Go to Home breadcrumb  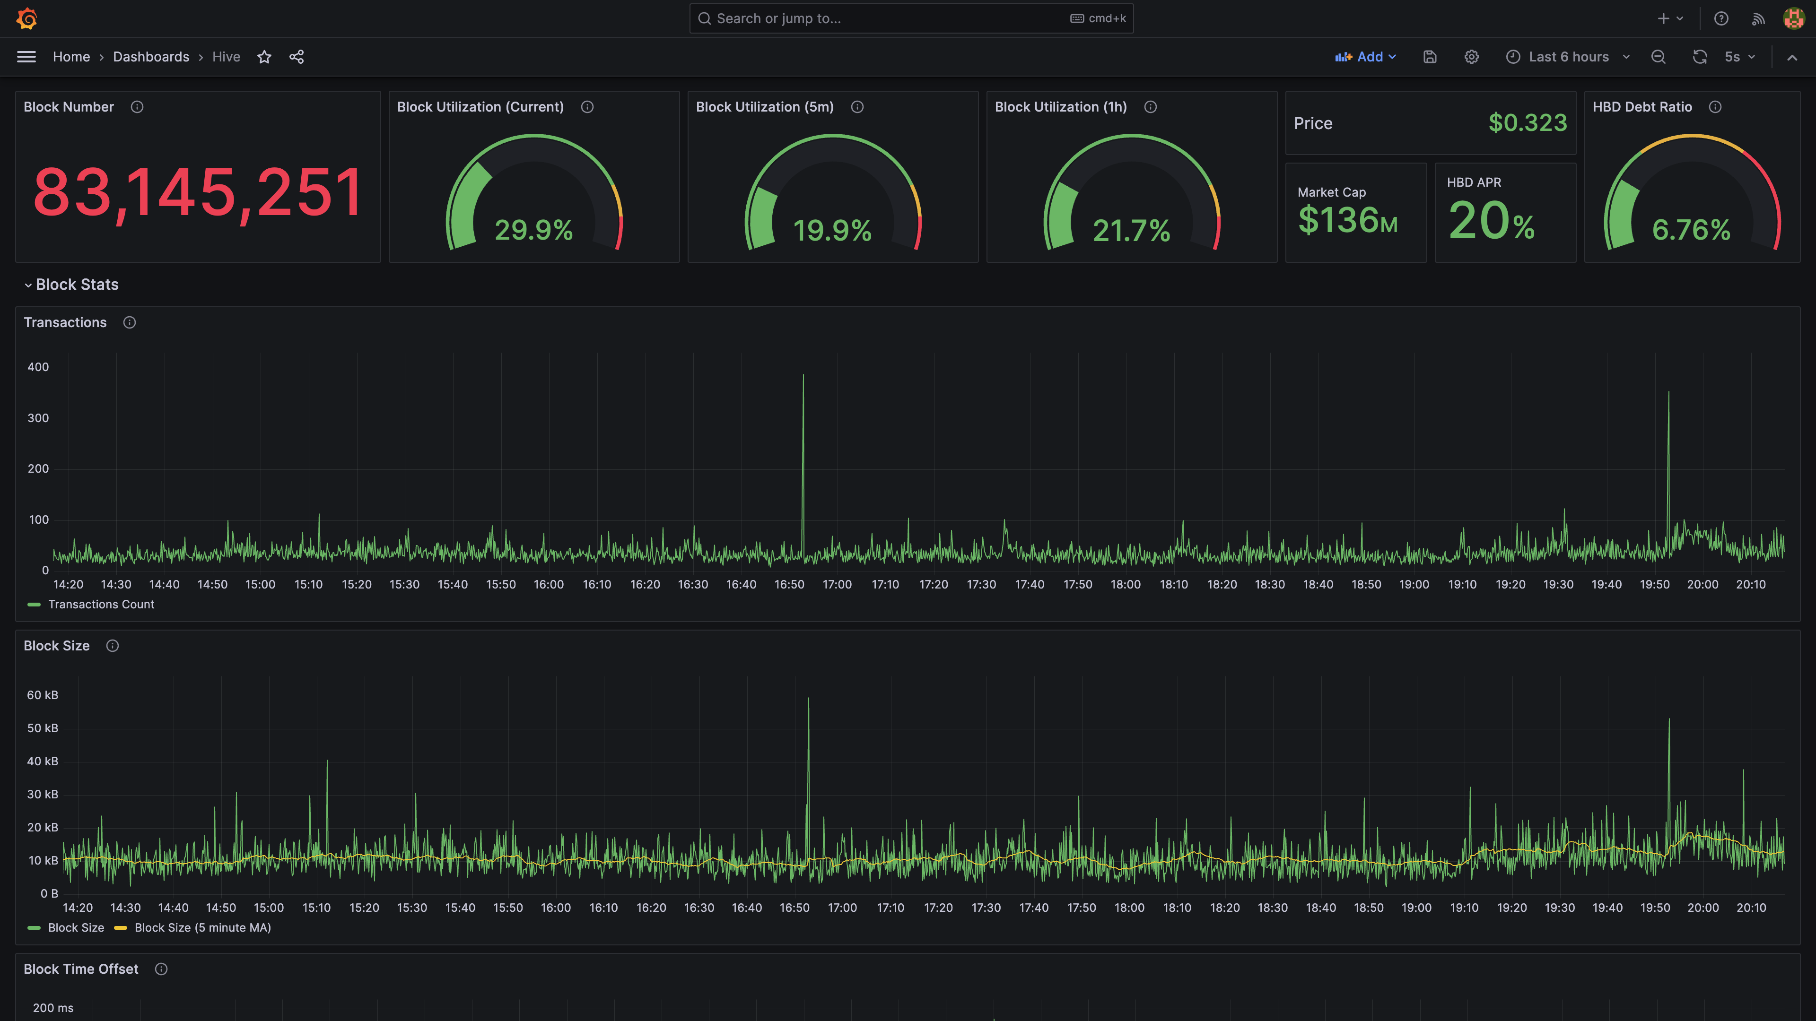click(71, 57)
